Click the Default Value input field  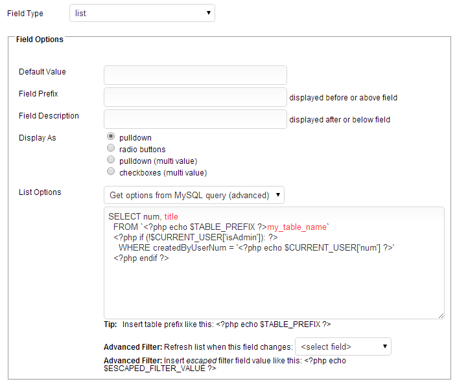(194, 75)
